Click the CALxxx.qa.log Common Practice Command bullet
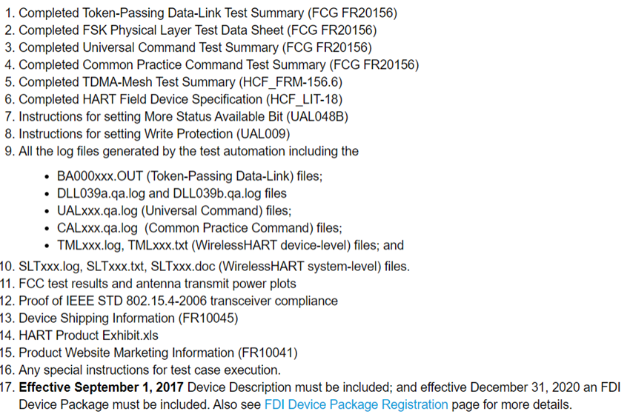This screenshot has width=630, height=414. pos(199,227)
